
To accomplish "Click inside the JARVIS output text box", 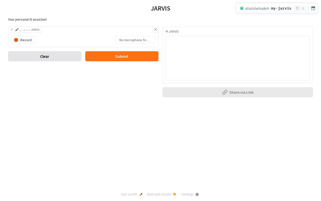I will (x=238, y=58).
